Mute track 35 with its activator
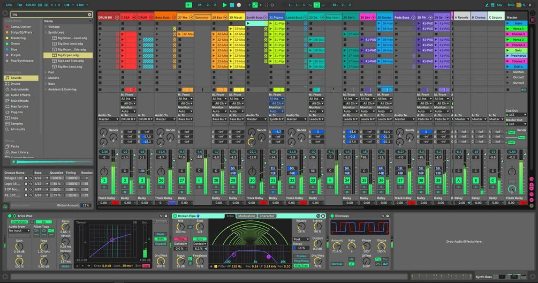538x283 pixels. (x=364, y=180)
